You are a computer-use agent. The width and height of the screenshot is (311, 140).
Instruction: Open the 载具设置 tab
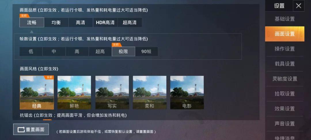tap(285, 64)
